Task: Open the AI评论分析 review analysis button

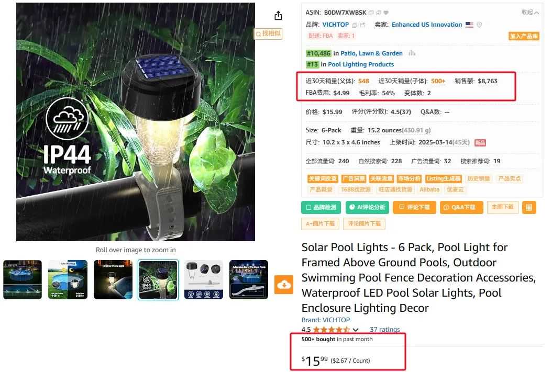Action: click(367, 207)
